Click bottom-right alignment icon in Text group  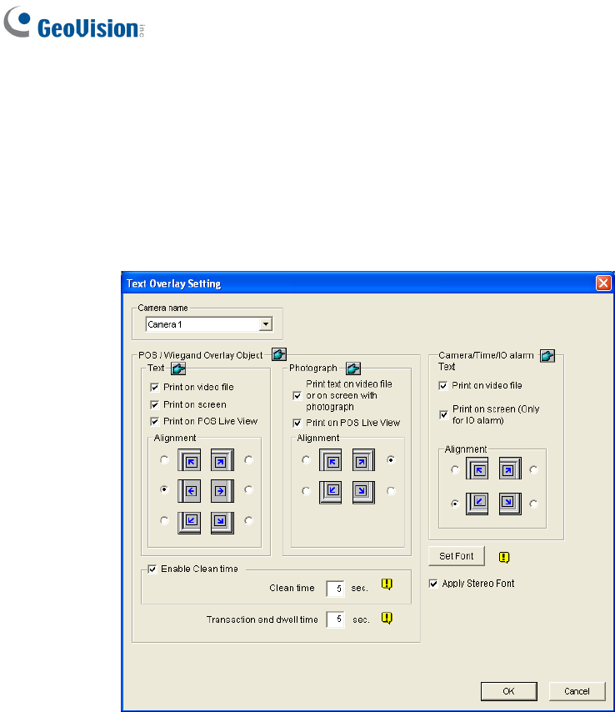click(222, 523)
